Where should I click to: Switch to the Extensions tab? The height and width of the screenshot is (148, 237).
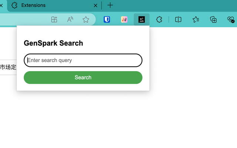(x=54, y=6)
